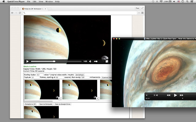
Task: Open menu bar volume control
Action: pos(174,2)
